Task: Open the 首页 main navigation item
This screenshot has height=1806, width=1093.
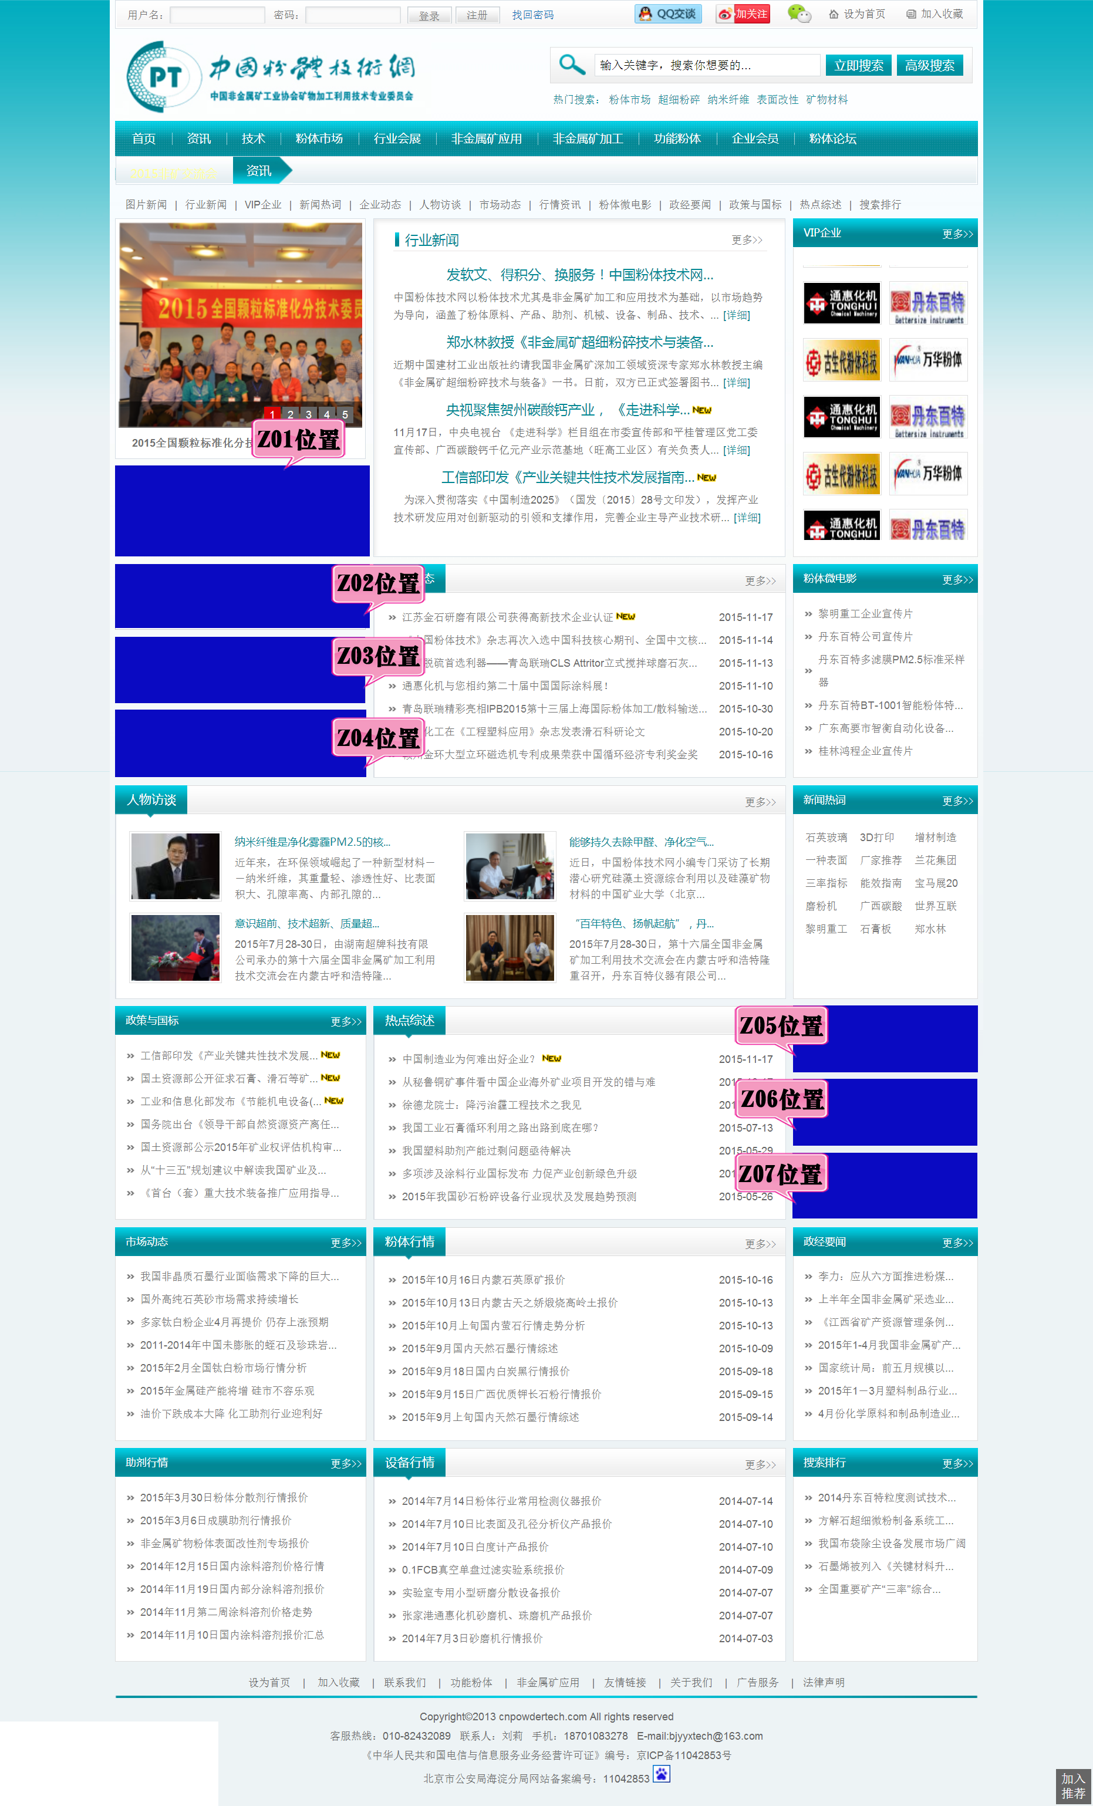Action: [144, 139]
